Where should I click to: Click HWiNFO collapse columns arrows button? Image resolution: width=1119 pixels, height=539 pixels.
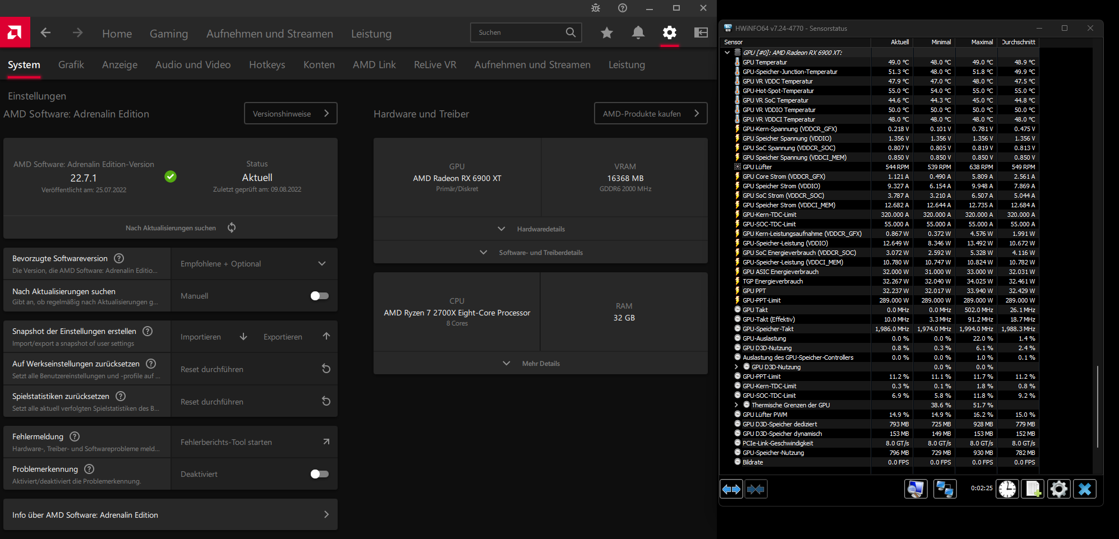point(756,489)
